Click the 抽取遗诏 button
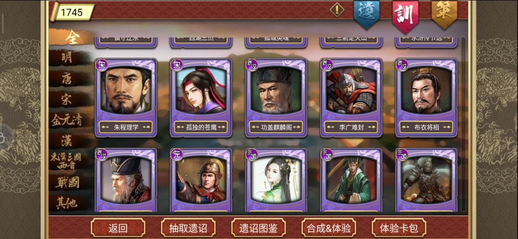 click(x=188, y=228)
